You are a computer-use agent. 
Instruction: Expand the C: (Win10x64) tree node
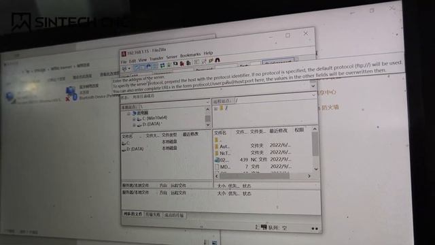[x=134, y=119]
